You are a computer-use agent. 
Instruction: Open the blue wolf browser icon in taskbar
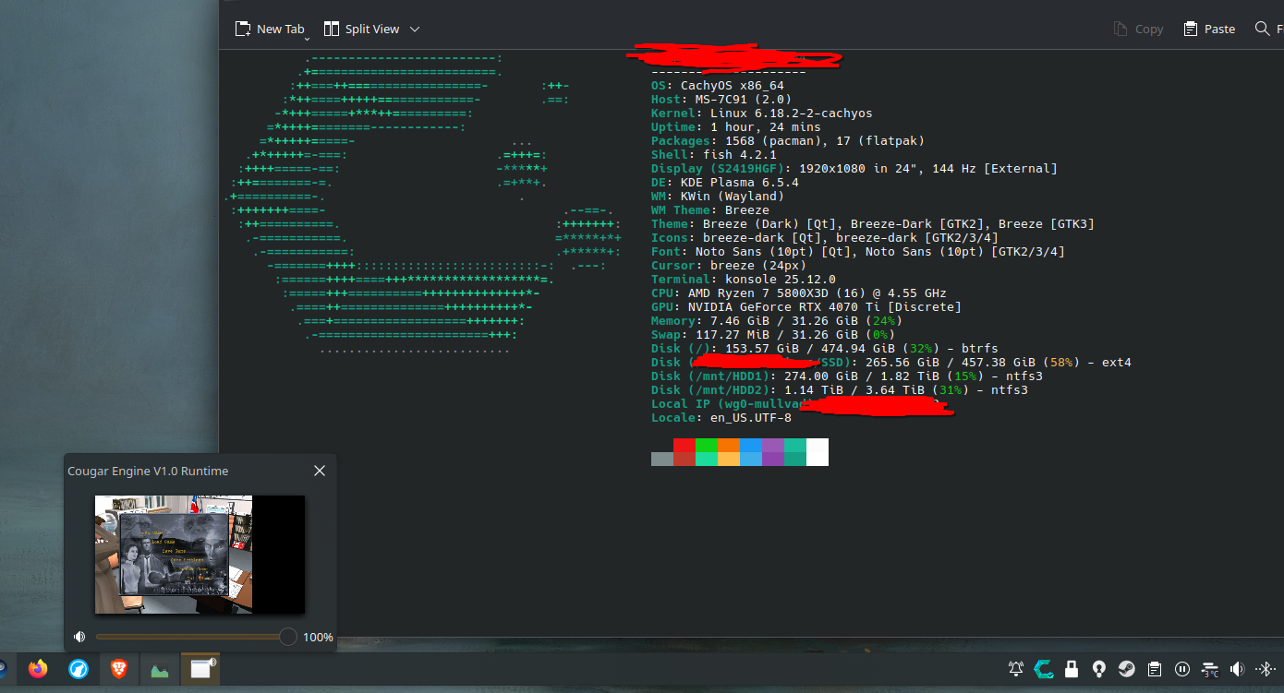79,669
